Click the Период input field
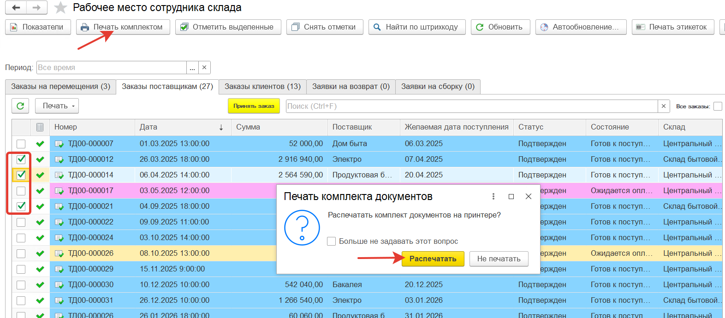725x318 pixels. pos(112,68)
